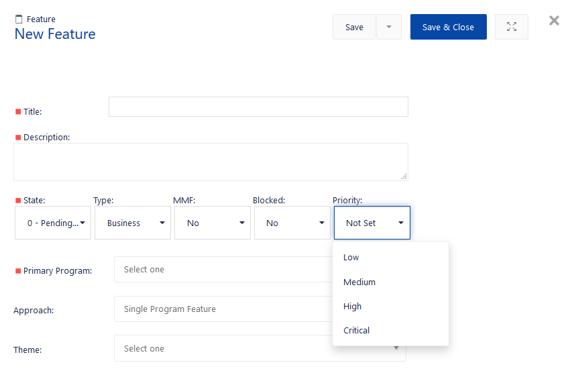Click the Save & Close button
Screen dimensions: 568x371
pyautogui.click(x=449, y=27)
